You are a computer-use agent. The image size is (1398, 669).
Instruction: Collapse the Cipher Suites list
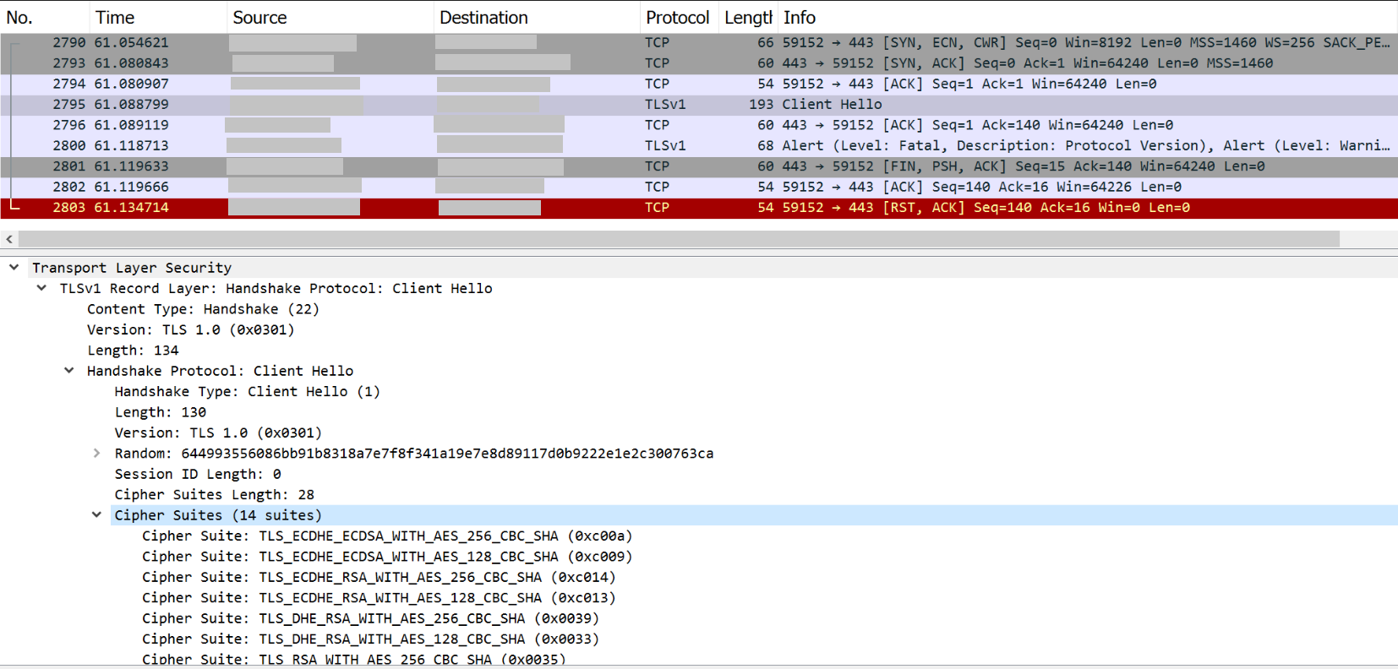click(x=96, y=515)
